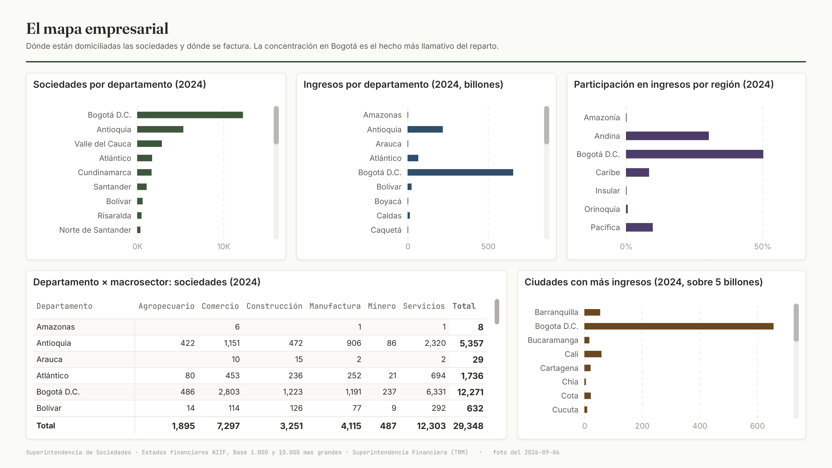Image resolution: width=832 pixels, height=468 pixels.
Task: Click the Ciudades con más ingresos scrollbar
Action: click(796, 322)
